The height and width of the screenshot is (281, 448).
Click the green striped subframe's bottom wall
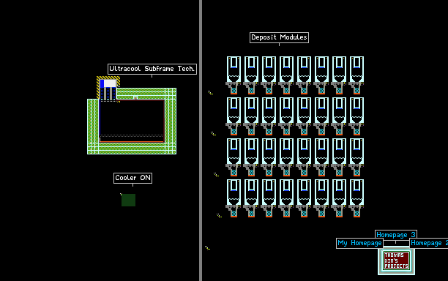(132, 149)
